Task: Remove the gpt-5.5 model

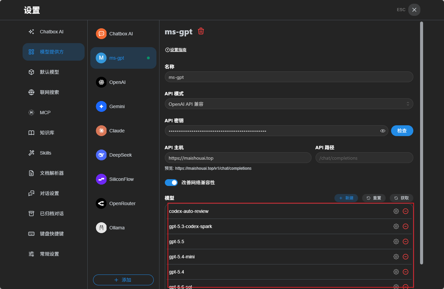Action: click(406, 242)
